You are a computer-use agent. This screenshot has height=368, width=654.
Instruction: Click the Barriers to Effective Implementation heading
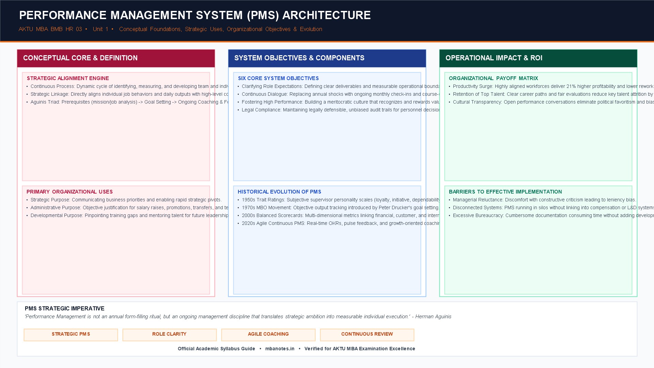click(x=505, y=192)
